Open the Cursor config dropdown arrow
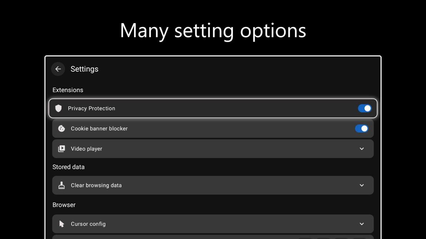 362,224
